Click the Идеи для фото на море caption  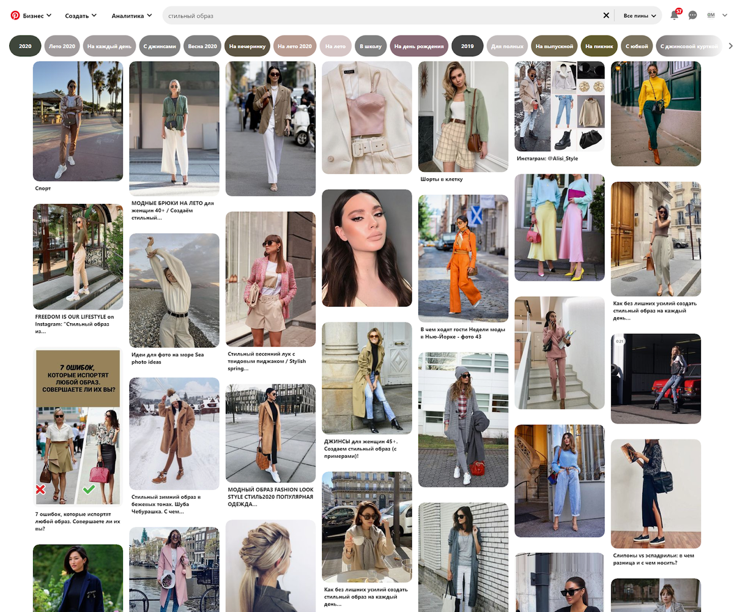point(168,358)
